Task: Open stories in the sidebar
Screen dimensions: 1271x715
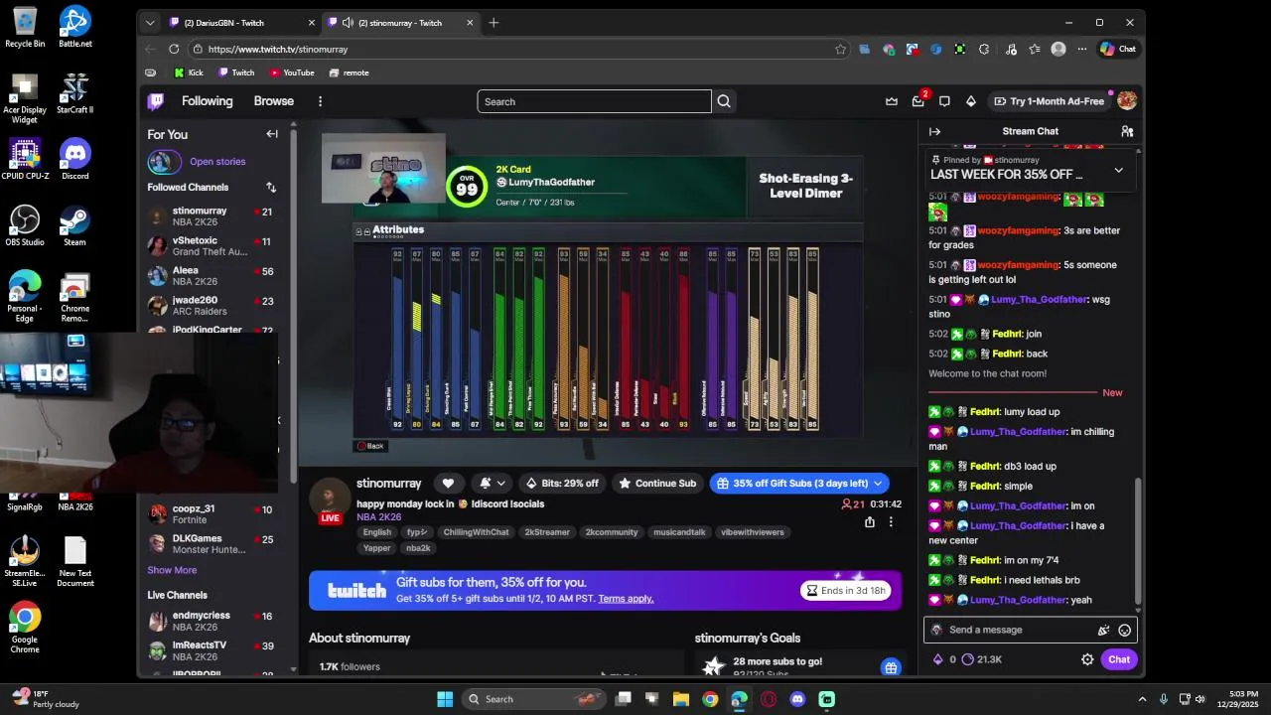Action: (x=217, y=162)
